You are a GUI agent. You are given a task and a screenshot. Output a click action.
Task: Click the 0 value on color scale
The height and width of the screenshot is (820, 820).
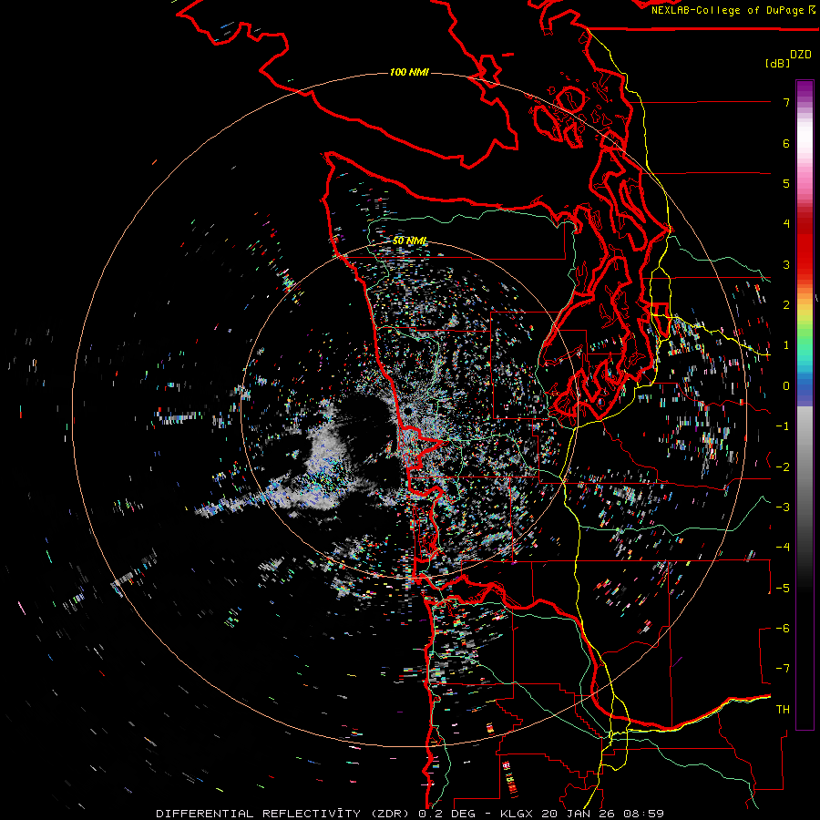[786, 386]
